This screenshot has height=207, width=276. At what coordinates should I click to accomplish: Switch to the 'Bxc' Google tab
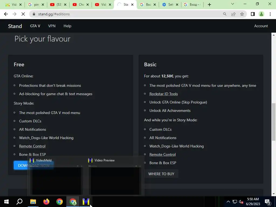[148, 5]
